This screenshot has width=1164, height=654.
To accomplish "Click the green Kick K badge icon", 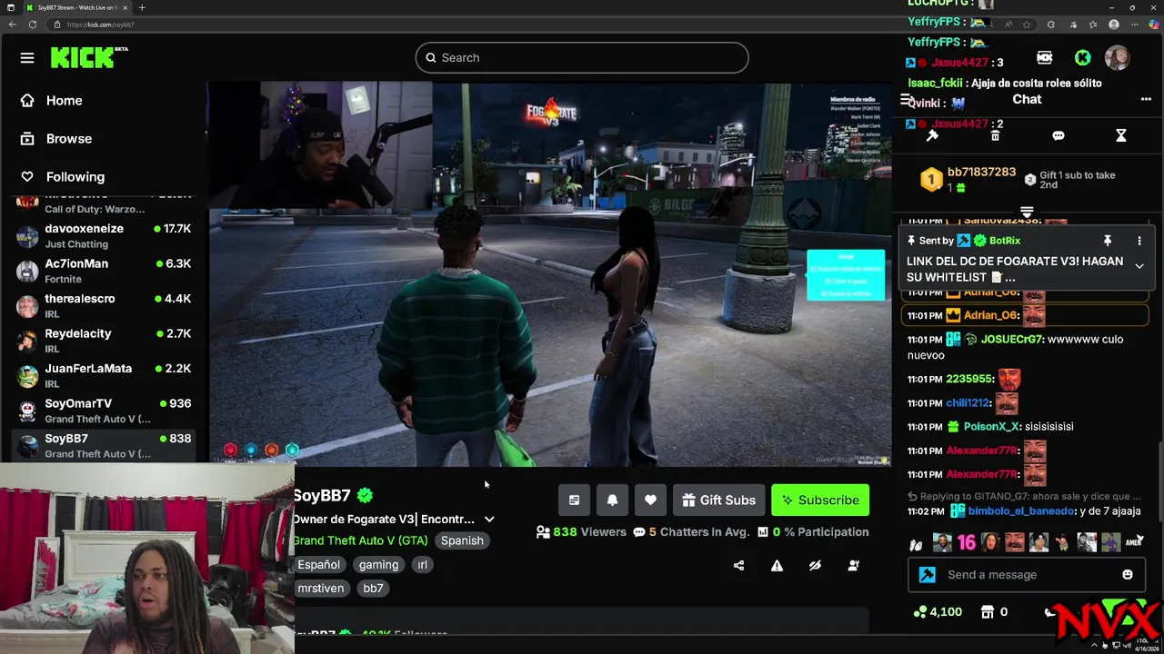I will pyautogui.click(x=1082, y=58).
